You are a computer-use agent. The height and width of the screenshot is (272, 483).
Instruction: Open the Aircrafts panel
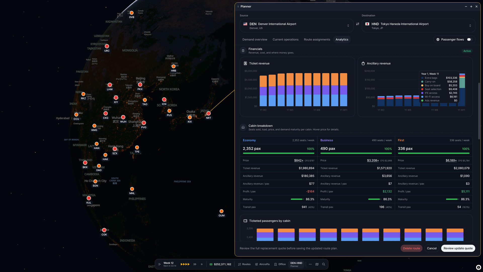(262, 264)
